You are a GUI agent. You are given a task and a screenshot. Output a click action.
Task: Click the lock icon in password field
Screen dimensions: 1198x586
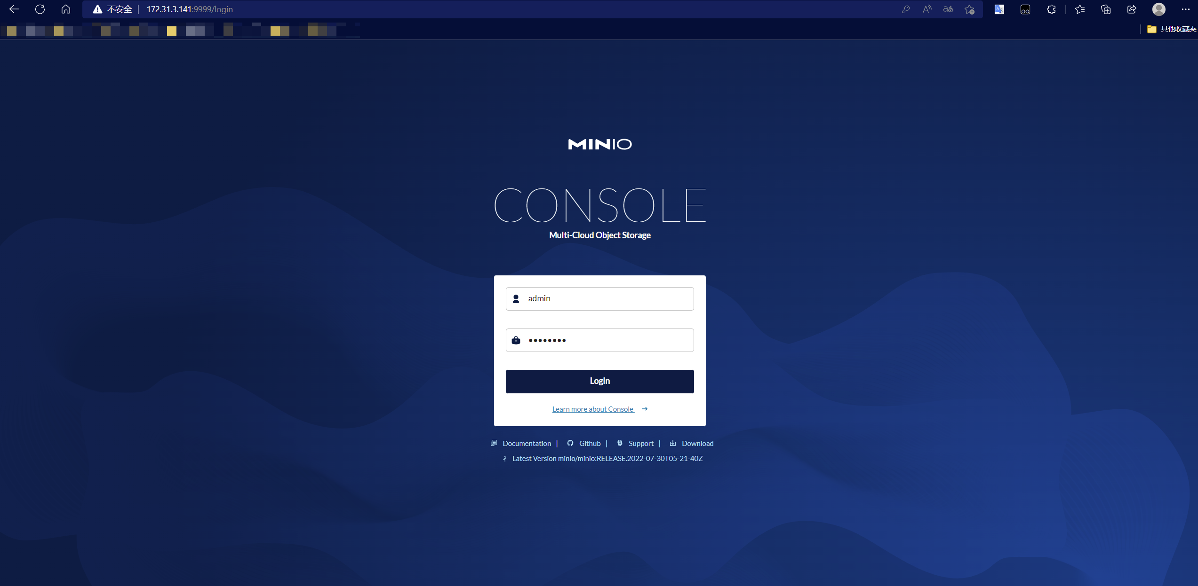[x=517, y=340]
